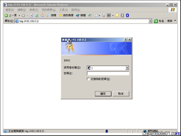Click the icon left of Bluetooth
Screen dimensions: 181x136
coord(122,15)
